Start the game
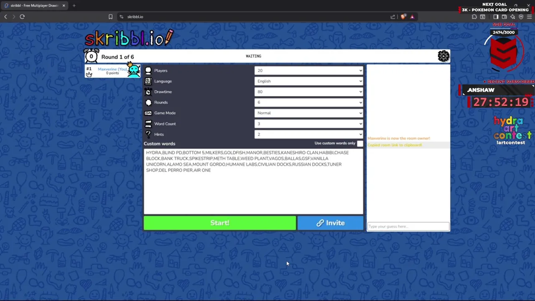This screenshot has width=535, height=301. point(220,223)
